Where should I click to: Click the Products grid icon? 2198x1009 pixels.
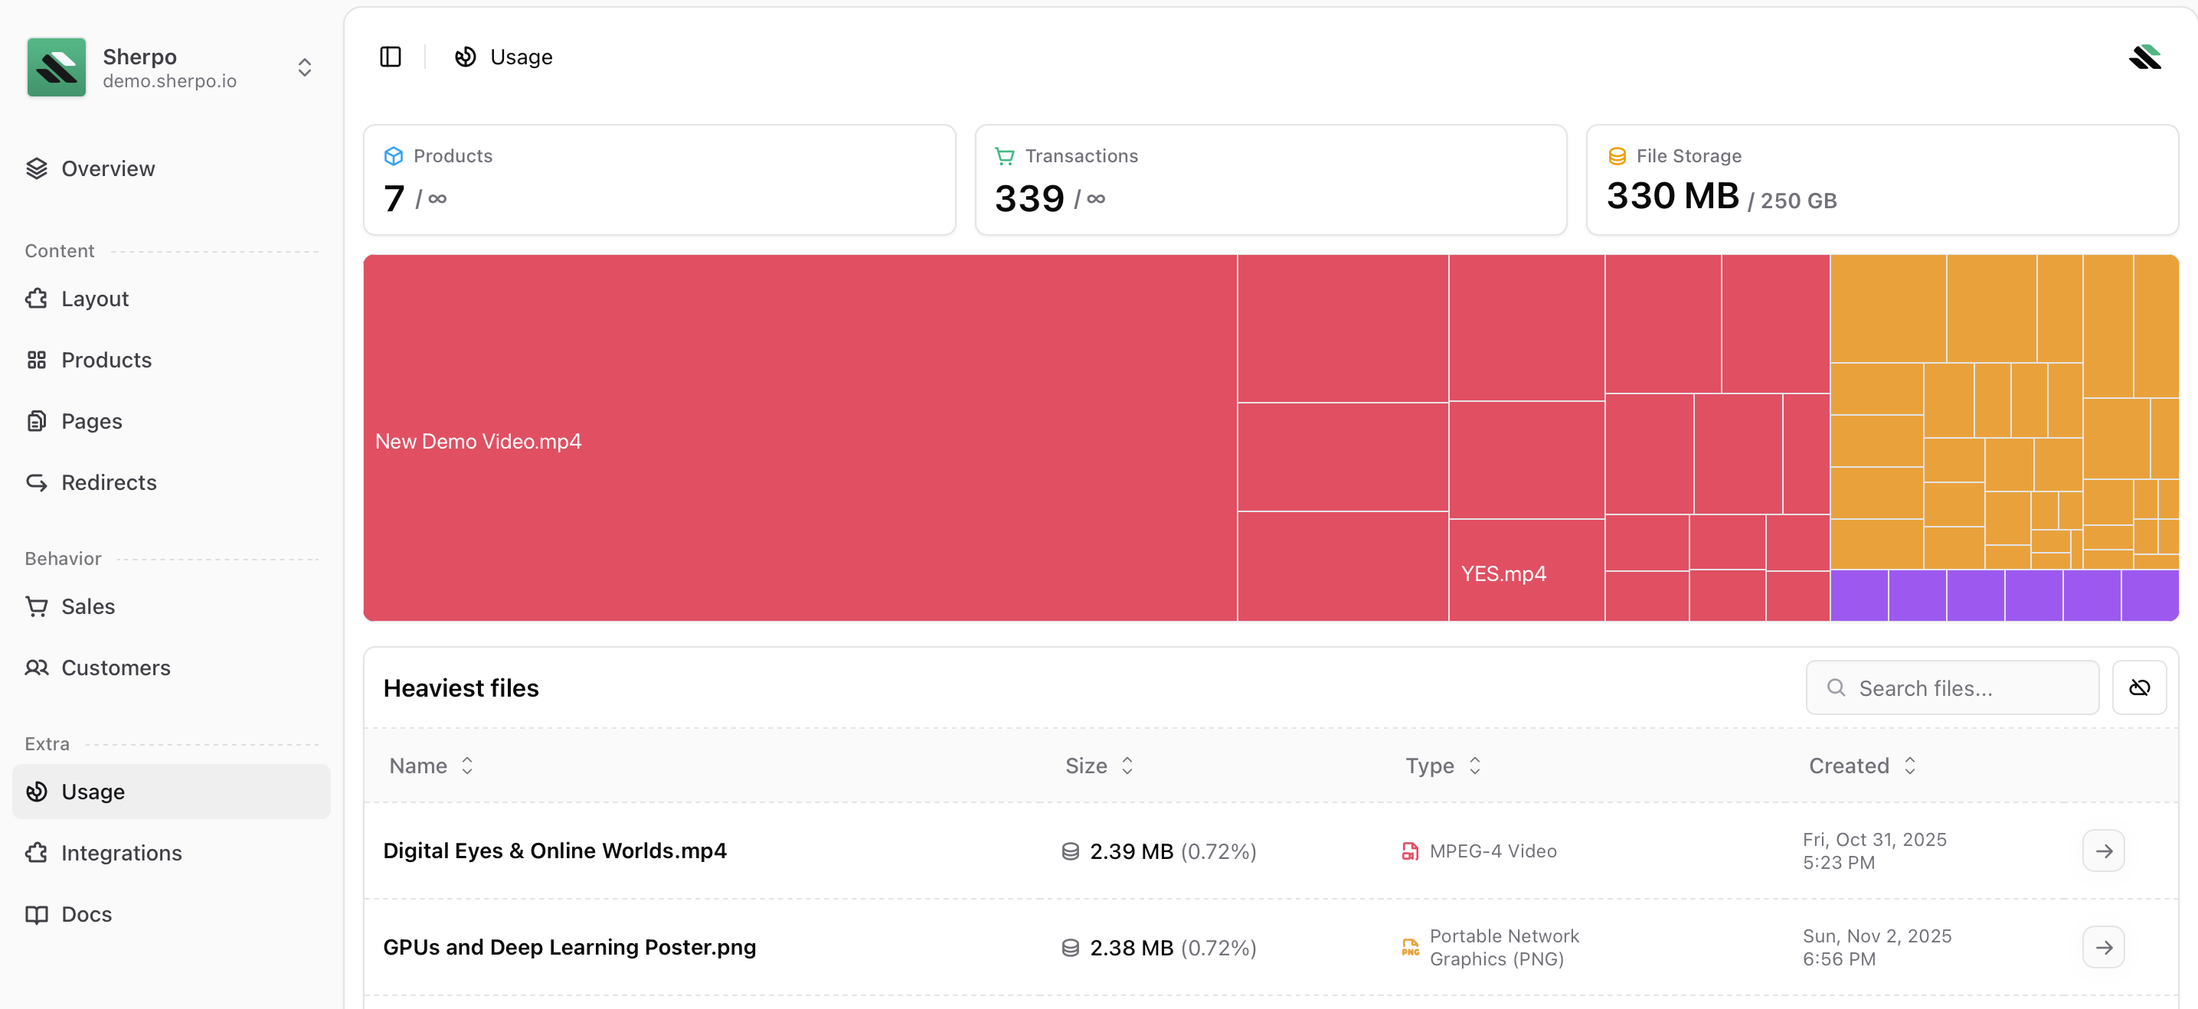tap(37, 359)
